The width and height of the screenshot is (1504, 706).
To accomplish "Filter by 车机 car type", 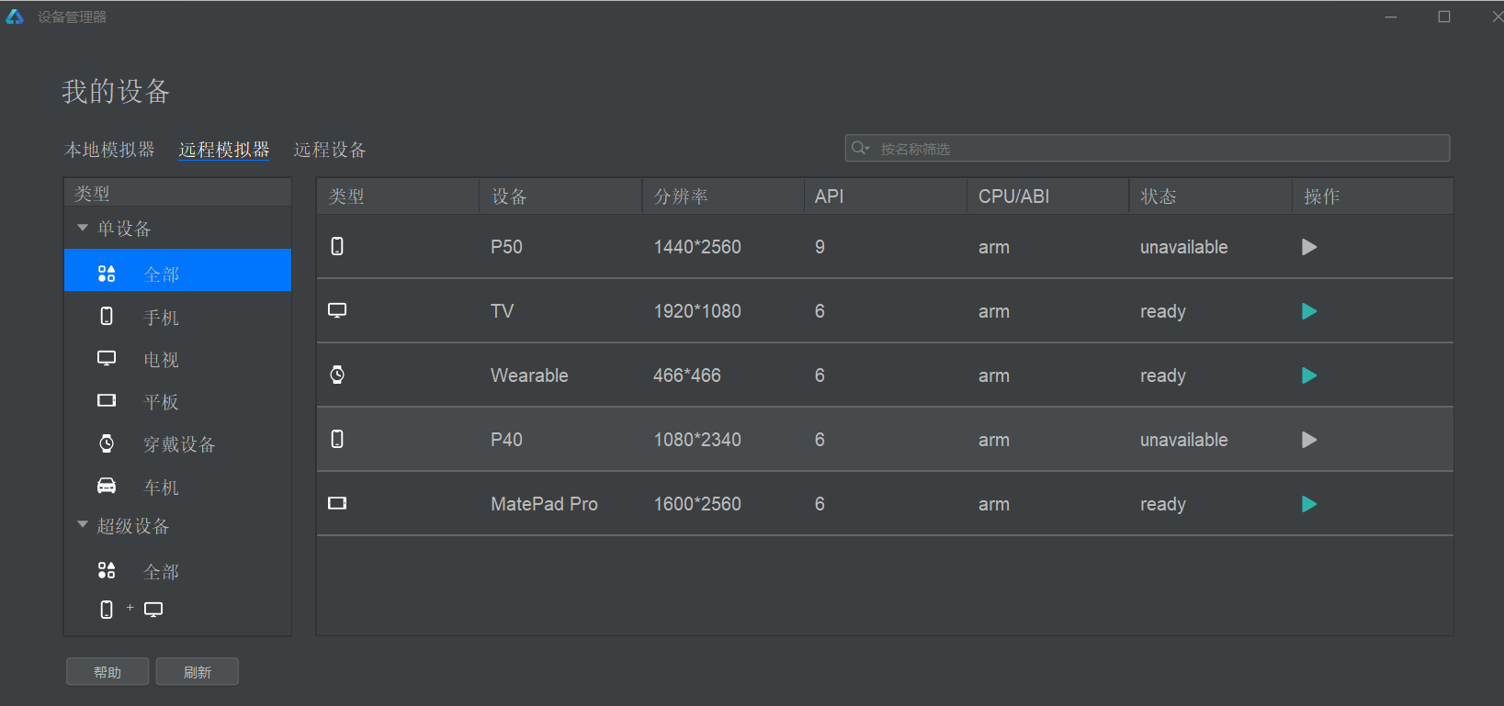I will tap(177, 487).
